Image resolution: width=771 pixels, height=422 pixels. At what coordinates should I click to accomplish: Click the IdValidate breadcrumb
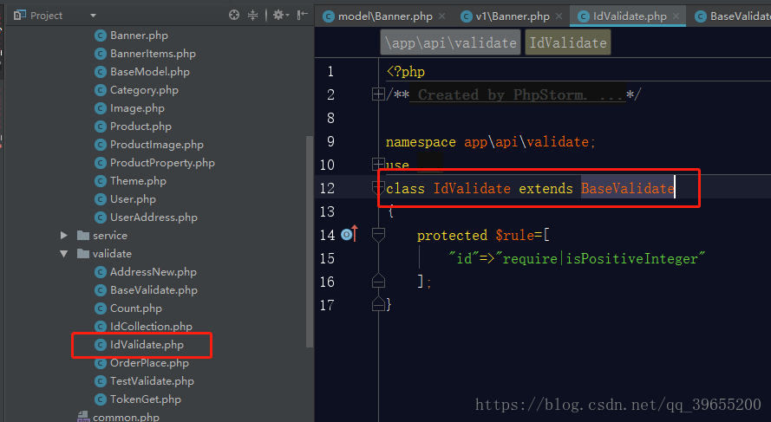568,42
